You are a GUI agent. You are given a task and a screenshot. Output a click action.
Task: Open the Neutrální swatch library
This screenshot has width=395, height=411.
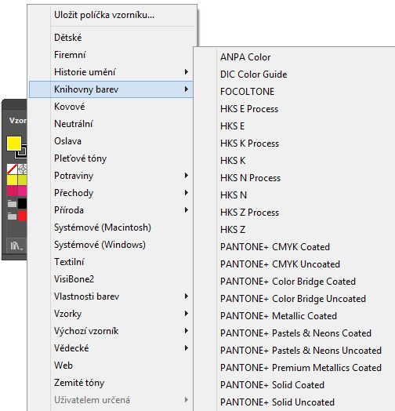[111, 124]
